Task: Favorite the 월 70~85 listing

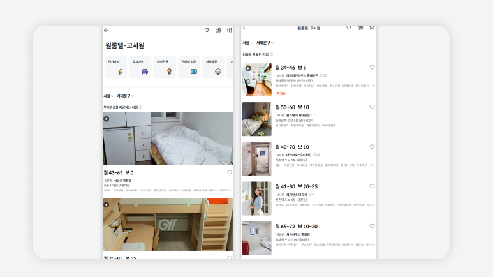Action: click(230, 258)
